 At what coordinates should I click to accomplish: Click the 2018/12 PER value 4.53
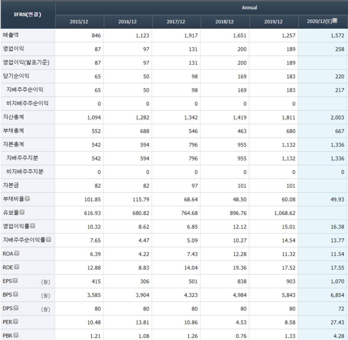241,323
